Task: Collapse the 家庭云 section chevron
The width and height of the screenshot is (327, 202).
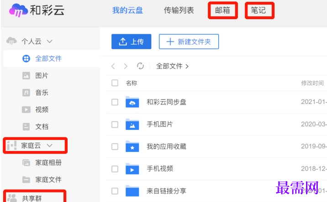Action: coord(50,145)
